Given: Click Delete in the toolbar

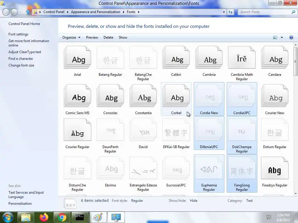Looking at the screenshot, I should 108,37.
